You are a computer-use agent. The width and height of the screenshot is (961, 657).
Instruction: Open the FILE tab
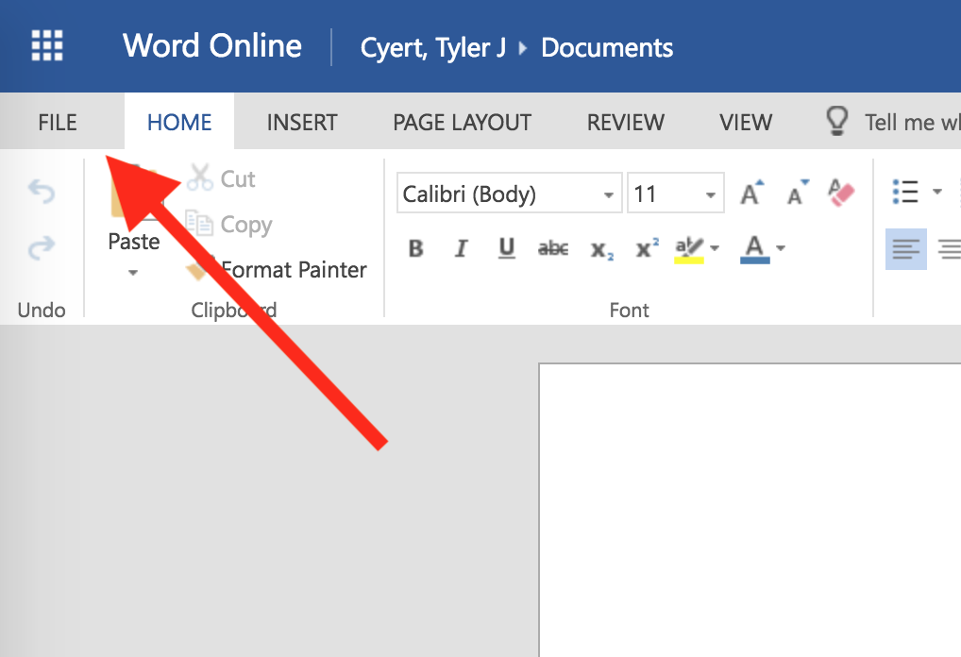pos(58,122)
